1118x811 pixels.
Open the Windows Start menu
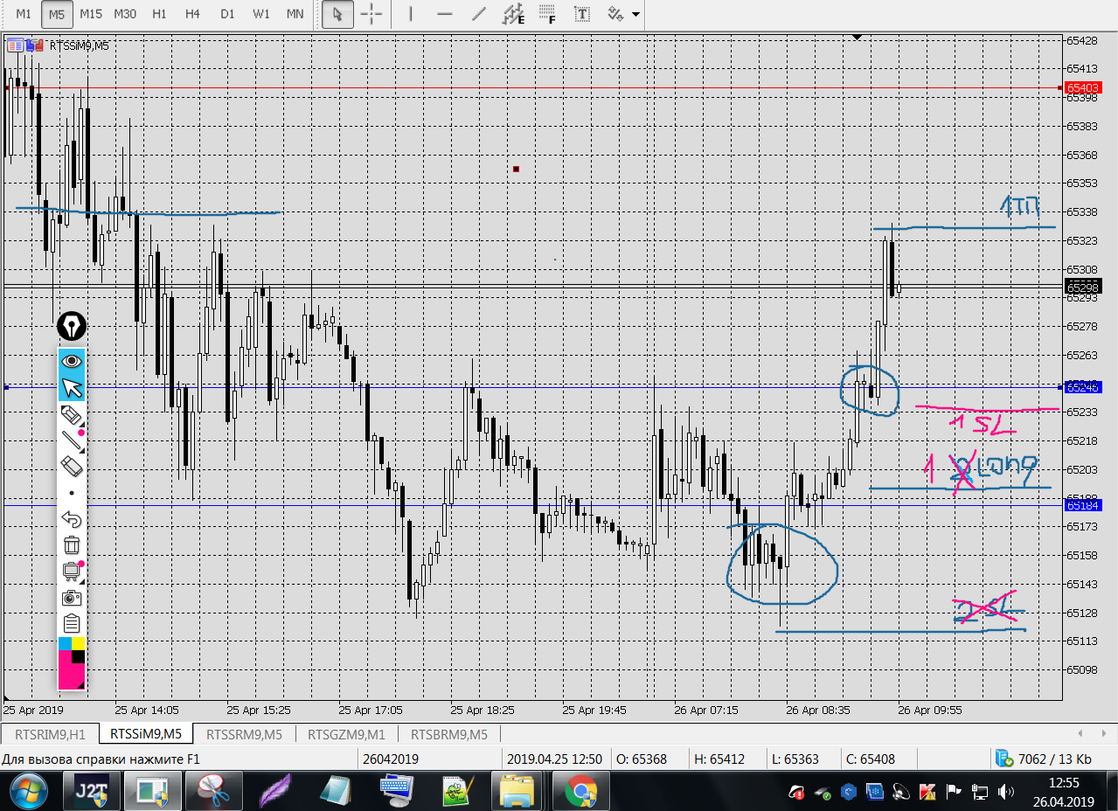click(x=28, y=793)
